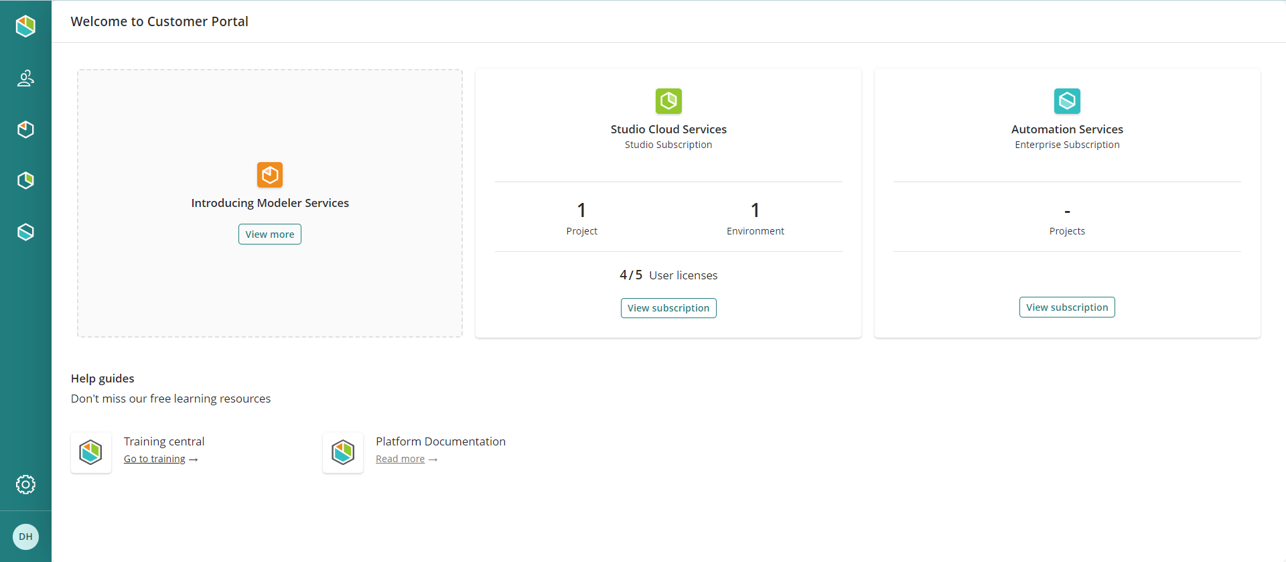The height and width of the screenshot is (562, 1286).
Task: Click the Studio Cloud Services title
Action: coord(668,129)
